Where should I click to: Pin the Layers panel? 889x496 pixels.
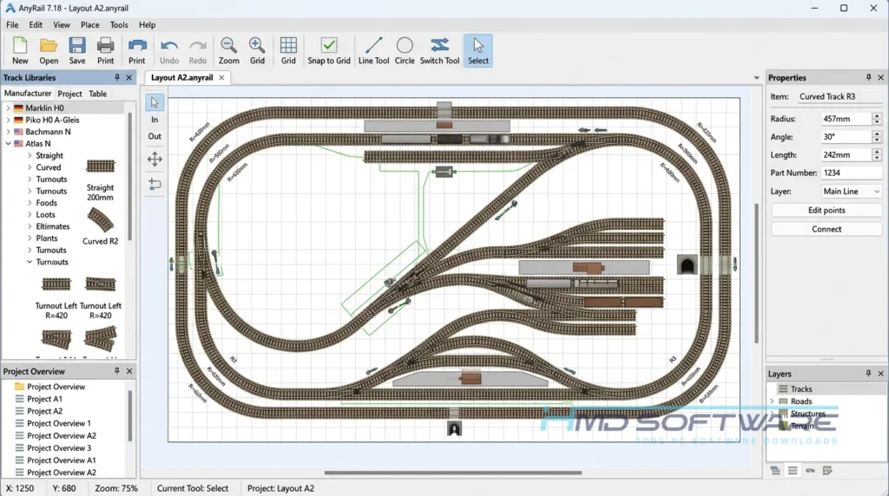[868, 373]
